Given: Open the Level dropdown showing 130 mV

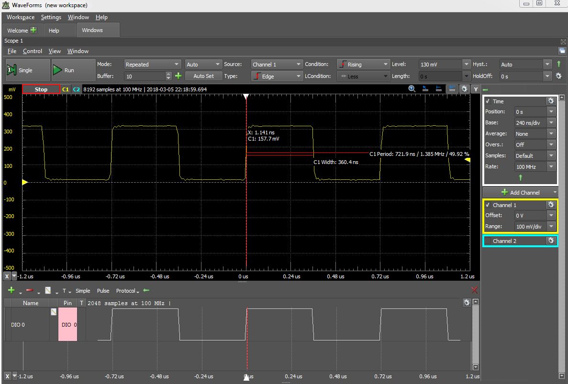Looking at the screenshot, I should pyautogui.click(x=445, y=65).
